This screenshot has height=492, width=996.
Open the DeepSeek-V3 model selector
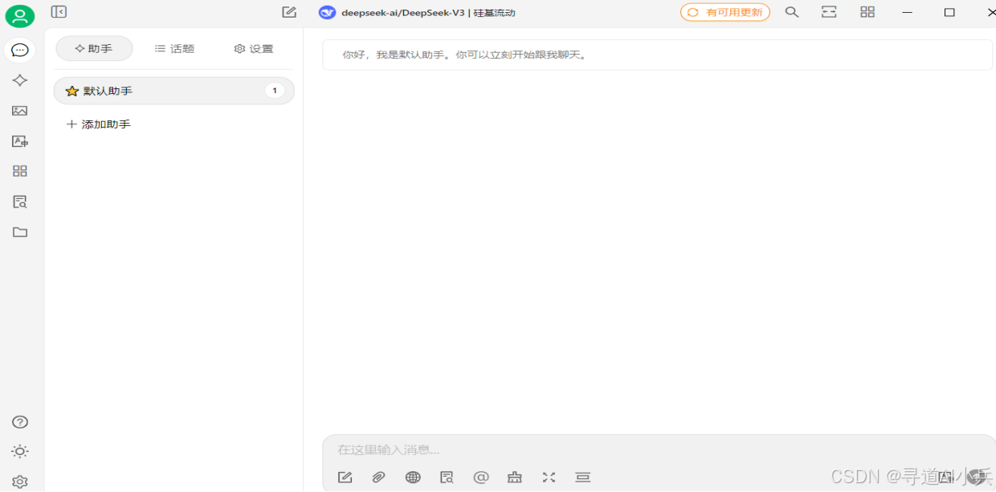tap(417, 13)
